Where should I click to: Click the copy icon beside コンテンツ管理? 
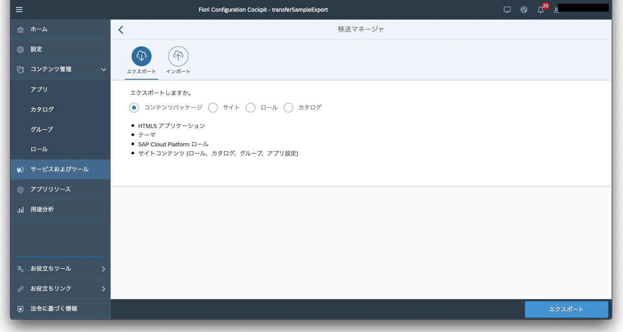(20, 69)
